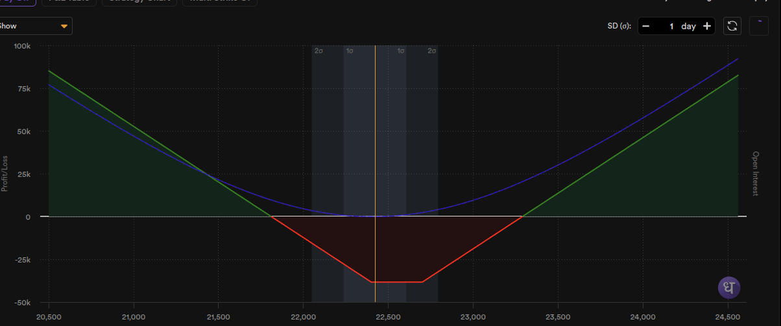781x326 pixels.
Task: Click the 22,500 x-axis label
Action: click(x=388, y=317)
